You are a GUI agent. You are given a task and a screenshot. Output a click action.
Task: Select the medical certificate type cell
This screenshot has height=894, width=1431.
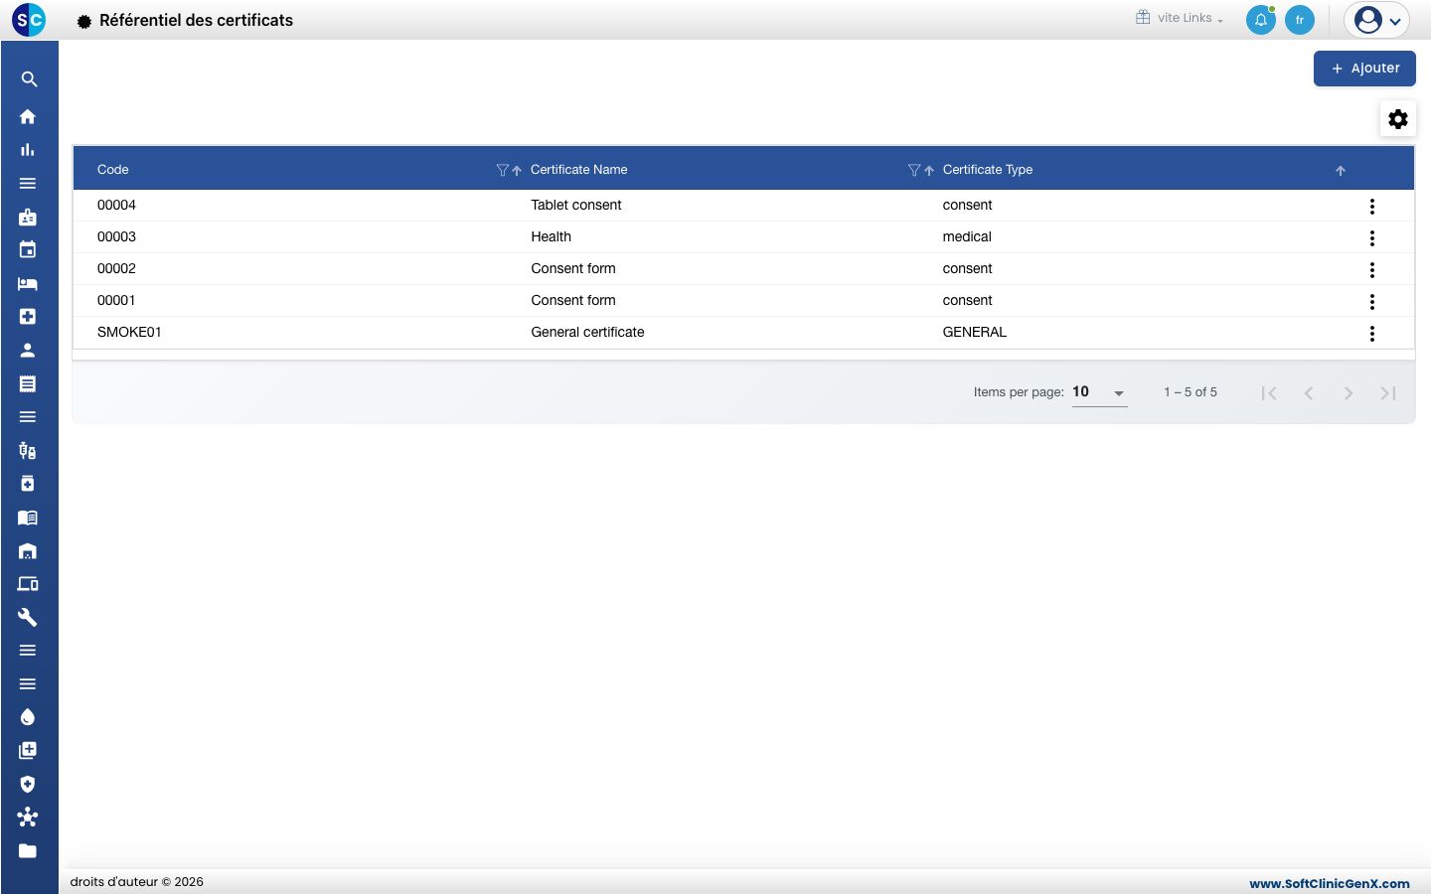coord(967,236)
